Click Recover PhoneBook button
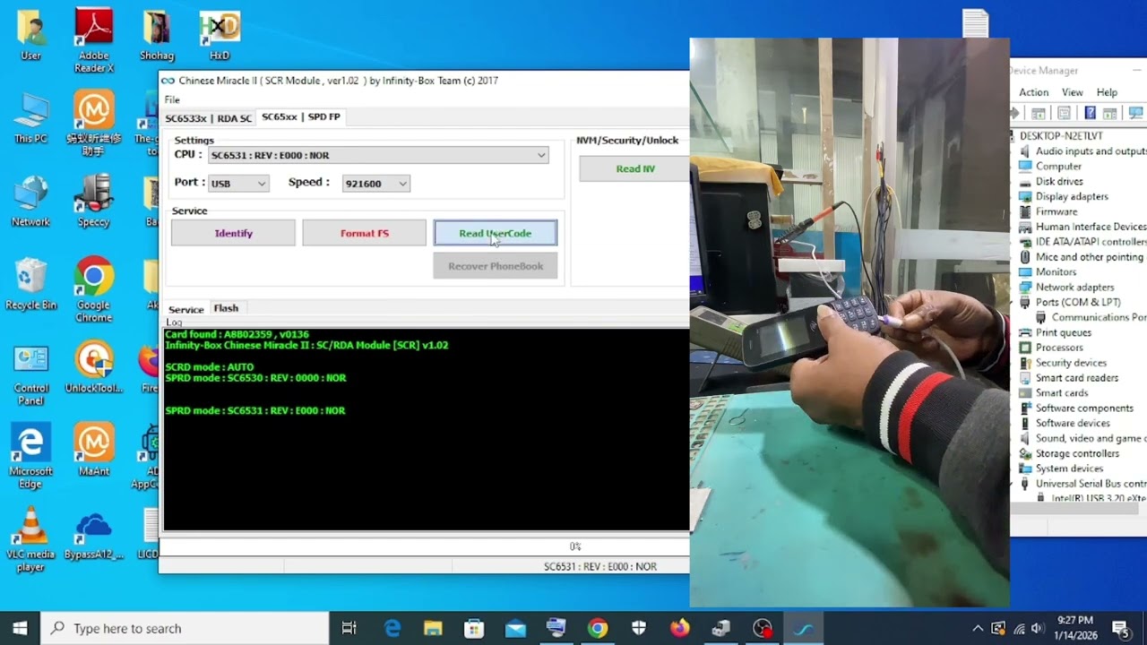The width and height of the screenshot is (1147, 645). 496,266
